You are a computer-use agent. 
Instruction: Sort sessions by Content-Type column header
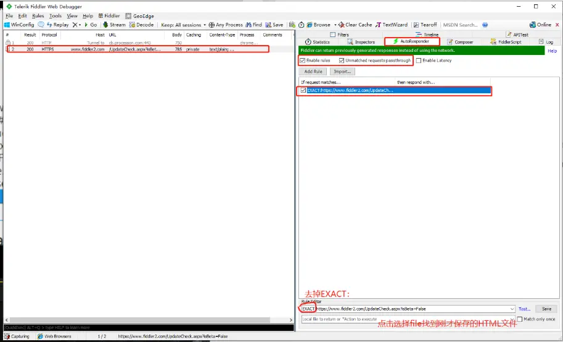point(222,35)
